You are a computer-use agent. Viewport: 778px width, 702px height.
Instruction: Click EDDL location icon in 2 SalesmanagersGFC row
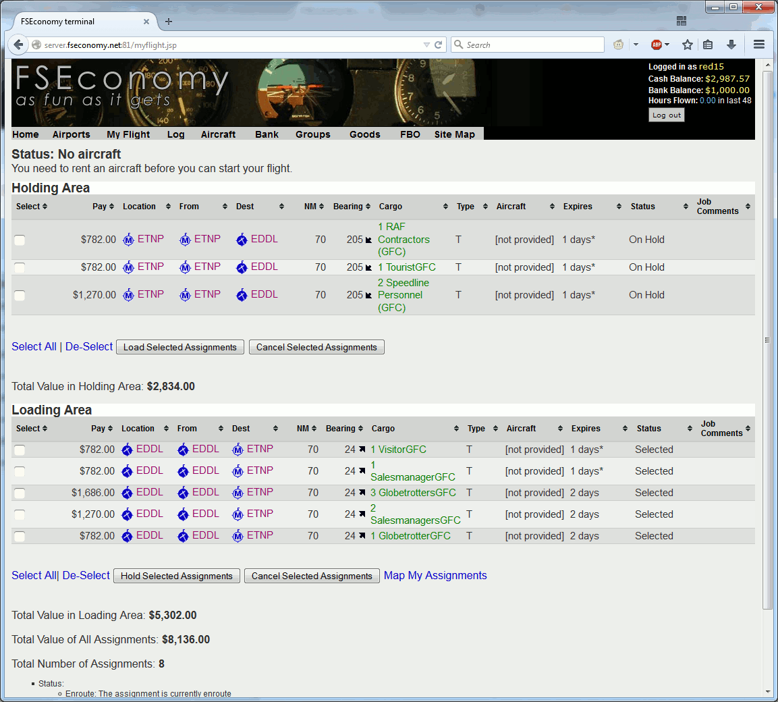coord(127,514)
